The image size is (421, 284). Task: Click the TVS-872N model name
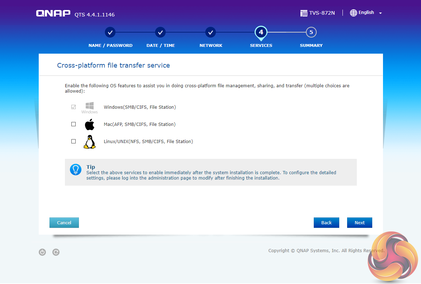(x=322, y=13)
